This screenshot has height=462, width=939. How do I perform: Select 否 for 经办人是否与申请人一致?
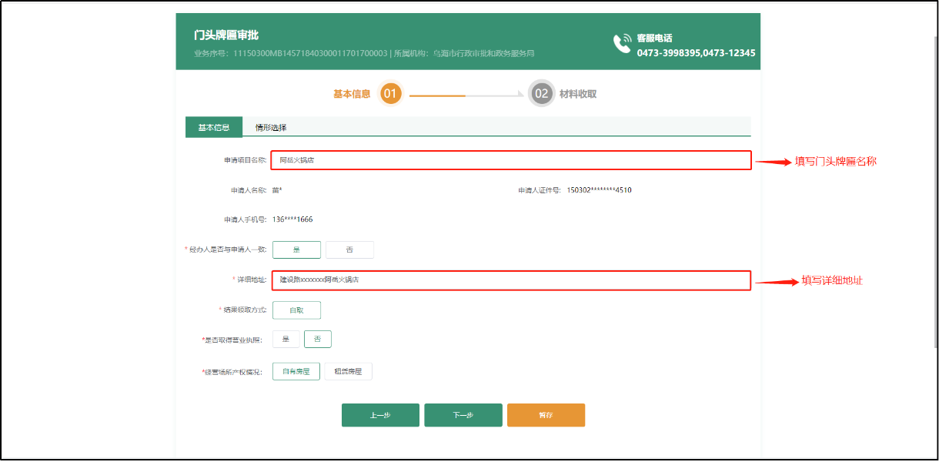[x=350, y=249]
